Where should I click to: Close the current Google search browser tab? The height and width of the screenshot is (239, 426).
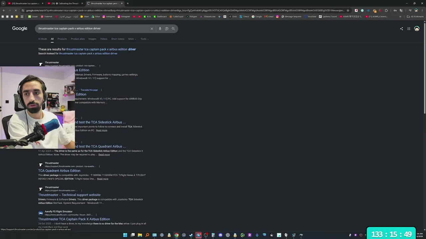click(122, 3)
